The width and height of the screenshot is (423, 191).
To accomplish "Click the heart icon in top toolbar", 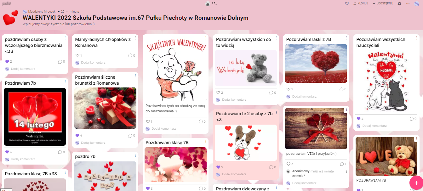I will click(x=347, y=3).
